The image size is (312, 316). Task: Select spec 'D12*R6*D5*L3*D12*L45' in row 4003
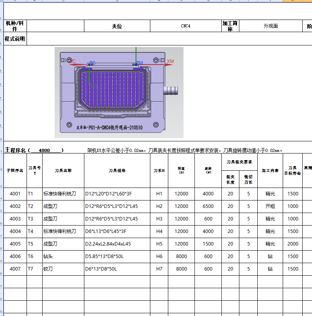pyautogui.click(x=117, y=219)
